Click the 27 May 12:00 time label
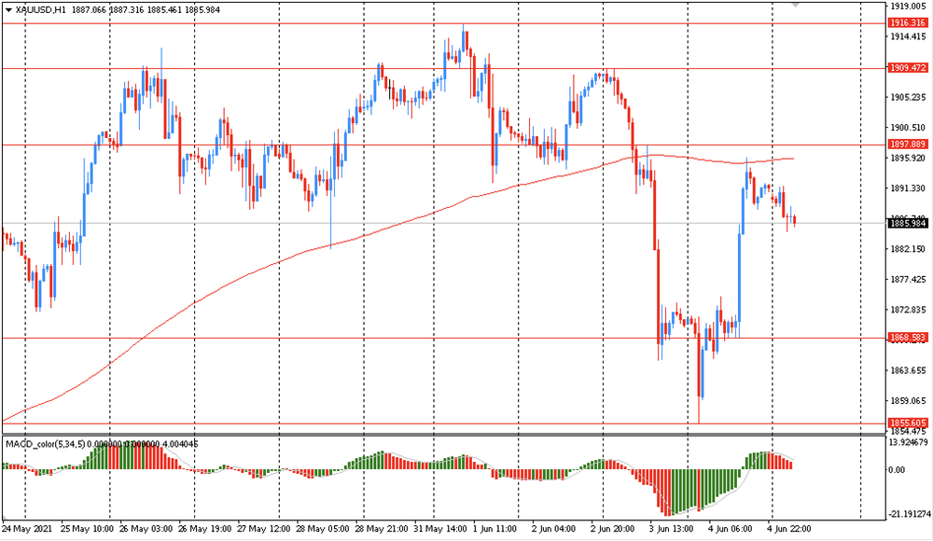Screen dimensions: 933x541 pos(264,529)
